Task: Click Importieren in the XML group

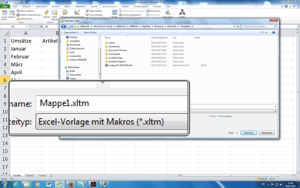Action: click(x=153, y=11)
